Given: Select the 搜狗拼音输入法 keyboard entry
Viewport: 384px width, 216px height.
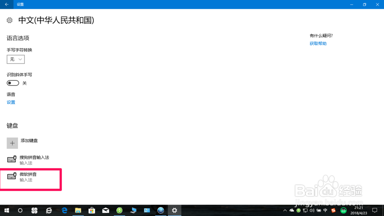Looking at the screenshot, I should 31,160.
